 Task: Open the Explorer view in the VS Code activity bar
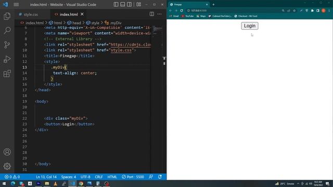click(7, 16)
